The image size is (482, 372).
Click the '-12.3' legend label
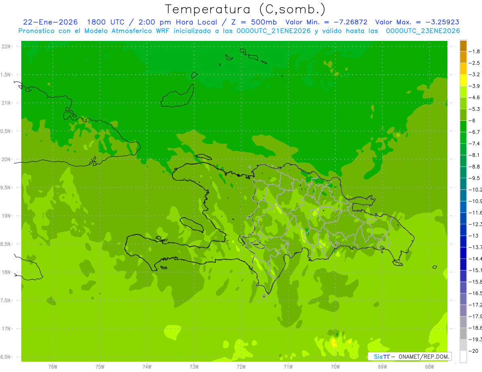click(x=476, y=224)
